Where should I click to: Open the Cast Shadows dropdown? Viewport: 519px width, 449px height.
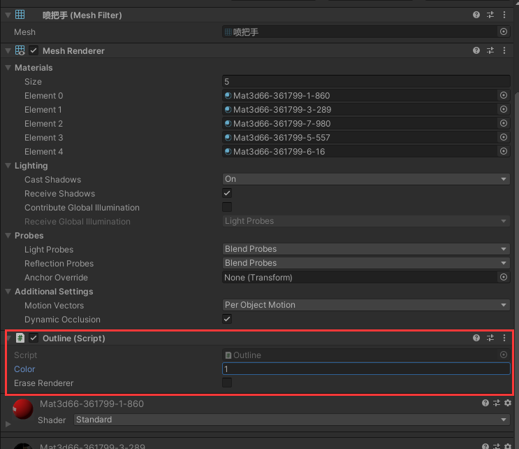pos(366,179)
